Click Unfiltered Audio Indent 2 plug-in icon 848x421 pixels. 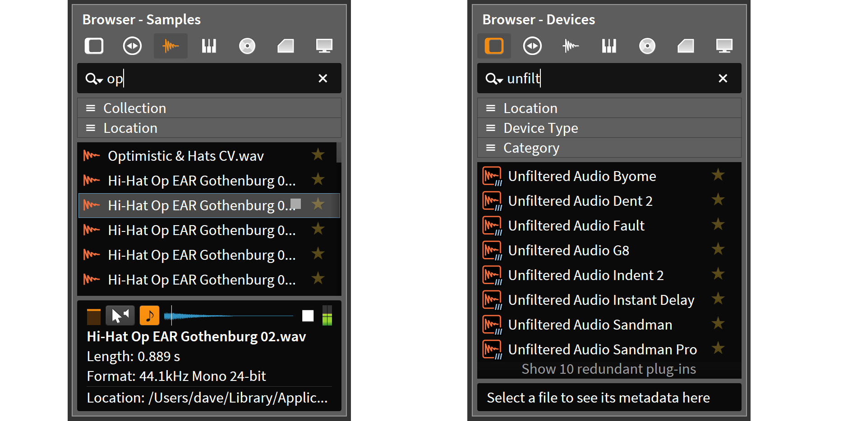click(492, 275)
